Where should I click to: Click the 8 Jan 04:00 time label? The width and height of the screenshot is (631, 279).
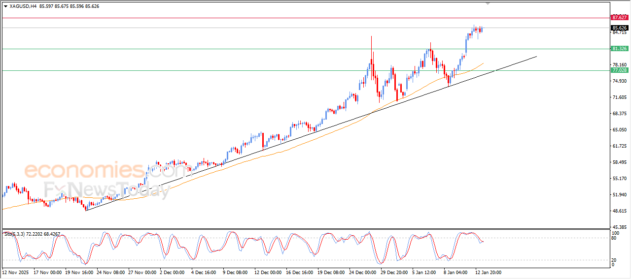[x=456, y=272]
